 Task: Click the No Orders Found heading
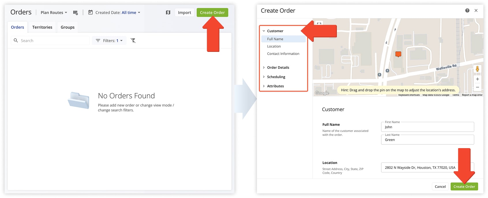pos(126,96)
